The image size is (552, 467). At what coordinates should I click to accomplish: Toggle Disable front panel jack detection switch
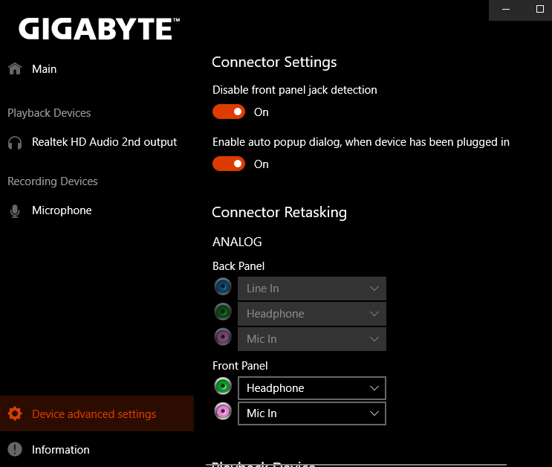tap(229, 112)
